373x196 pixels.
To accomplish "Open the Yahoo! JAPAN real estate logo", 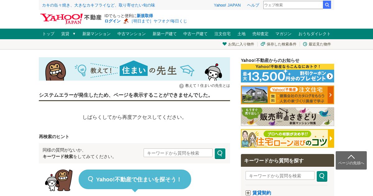I will (71, 19).
